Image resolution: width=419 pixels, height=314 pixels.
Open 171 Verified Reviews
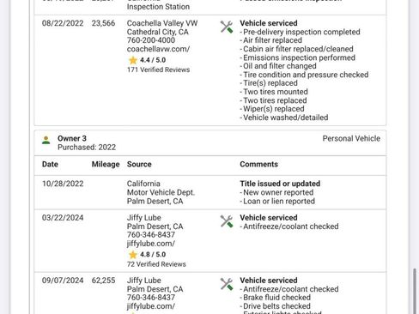pos(158,69)
